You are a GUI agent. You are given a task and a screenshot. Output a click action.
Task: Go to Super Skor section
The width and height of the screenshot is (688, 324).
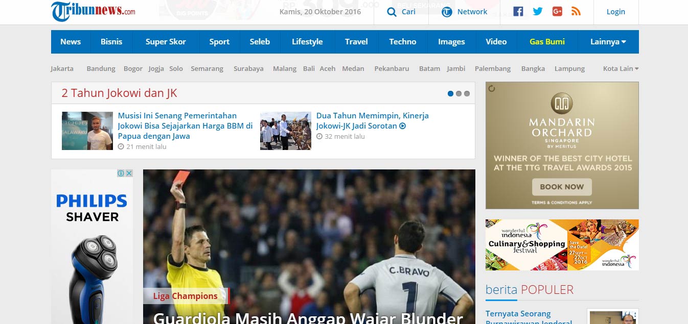[x=166, y=42]
